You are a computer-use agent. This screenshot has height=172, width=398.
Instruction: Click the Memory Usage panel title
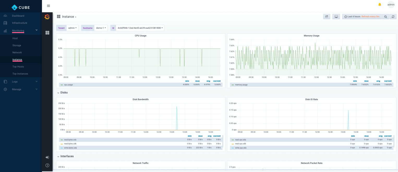coord(311,36)
